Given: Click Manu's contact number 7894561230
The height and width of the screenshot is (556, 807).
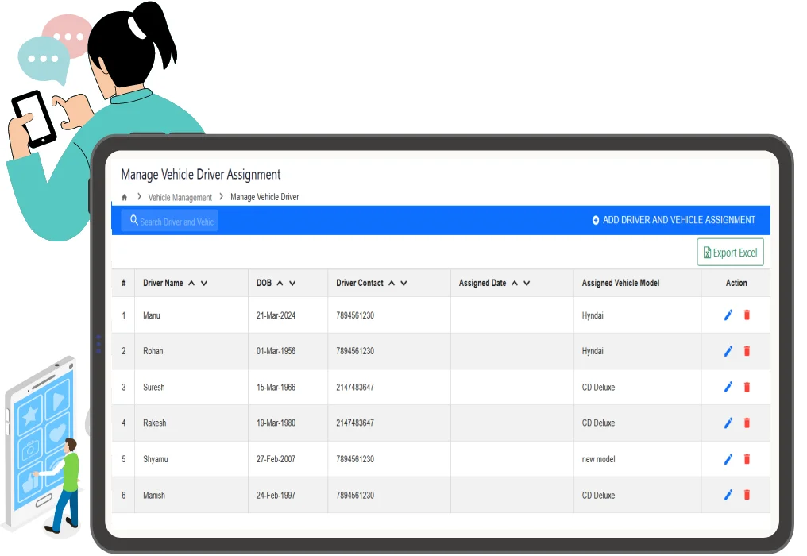Looking at the screenshot, I should click(x=355, y=315).
